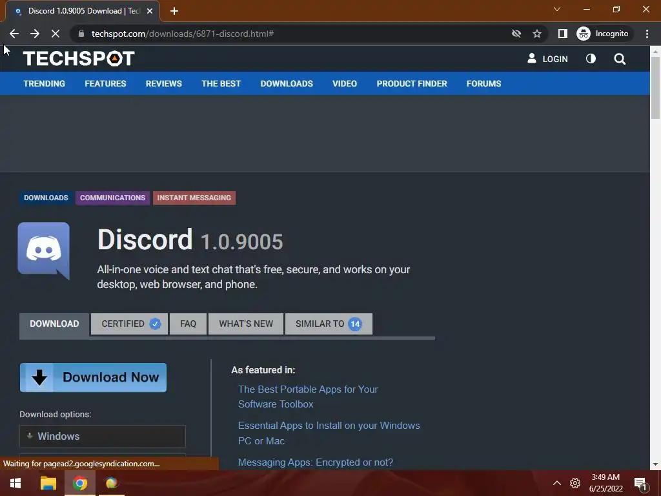Open the LOGIN link

tap(547, 59)
